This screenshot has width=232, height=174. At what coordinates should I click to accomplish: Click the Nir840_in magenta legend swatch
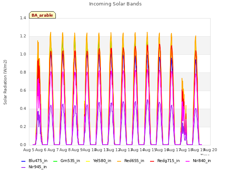(188, 161)
